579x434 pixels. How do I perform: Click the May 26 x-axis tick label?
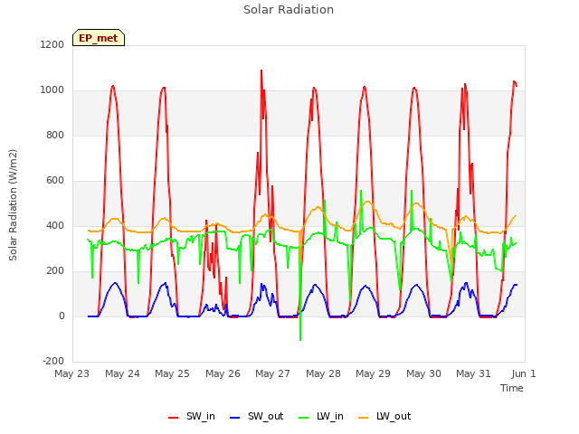(223, 373)
